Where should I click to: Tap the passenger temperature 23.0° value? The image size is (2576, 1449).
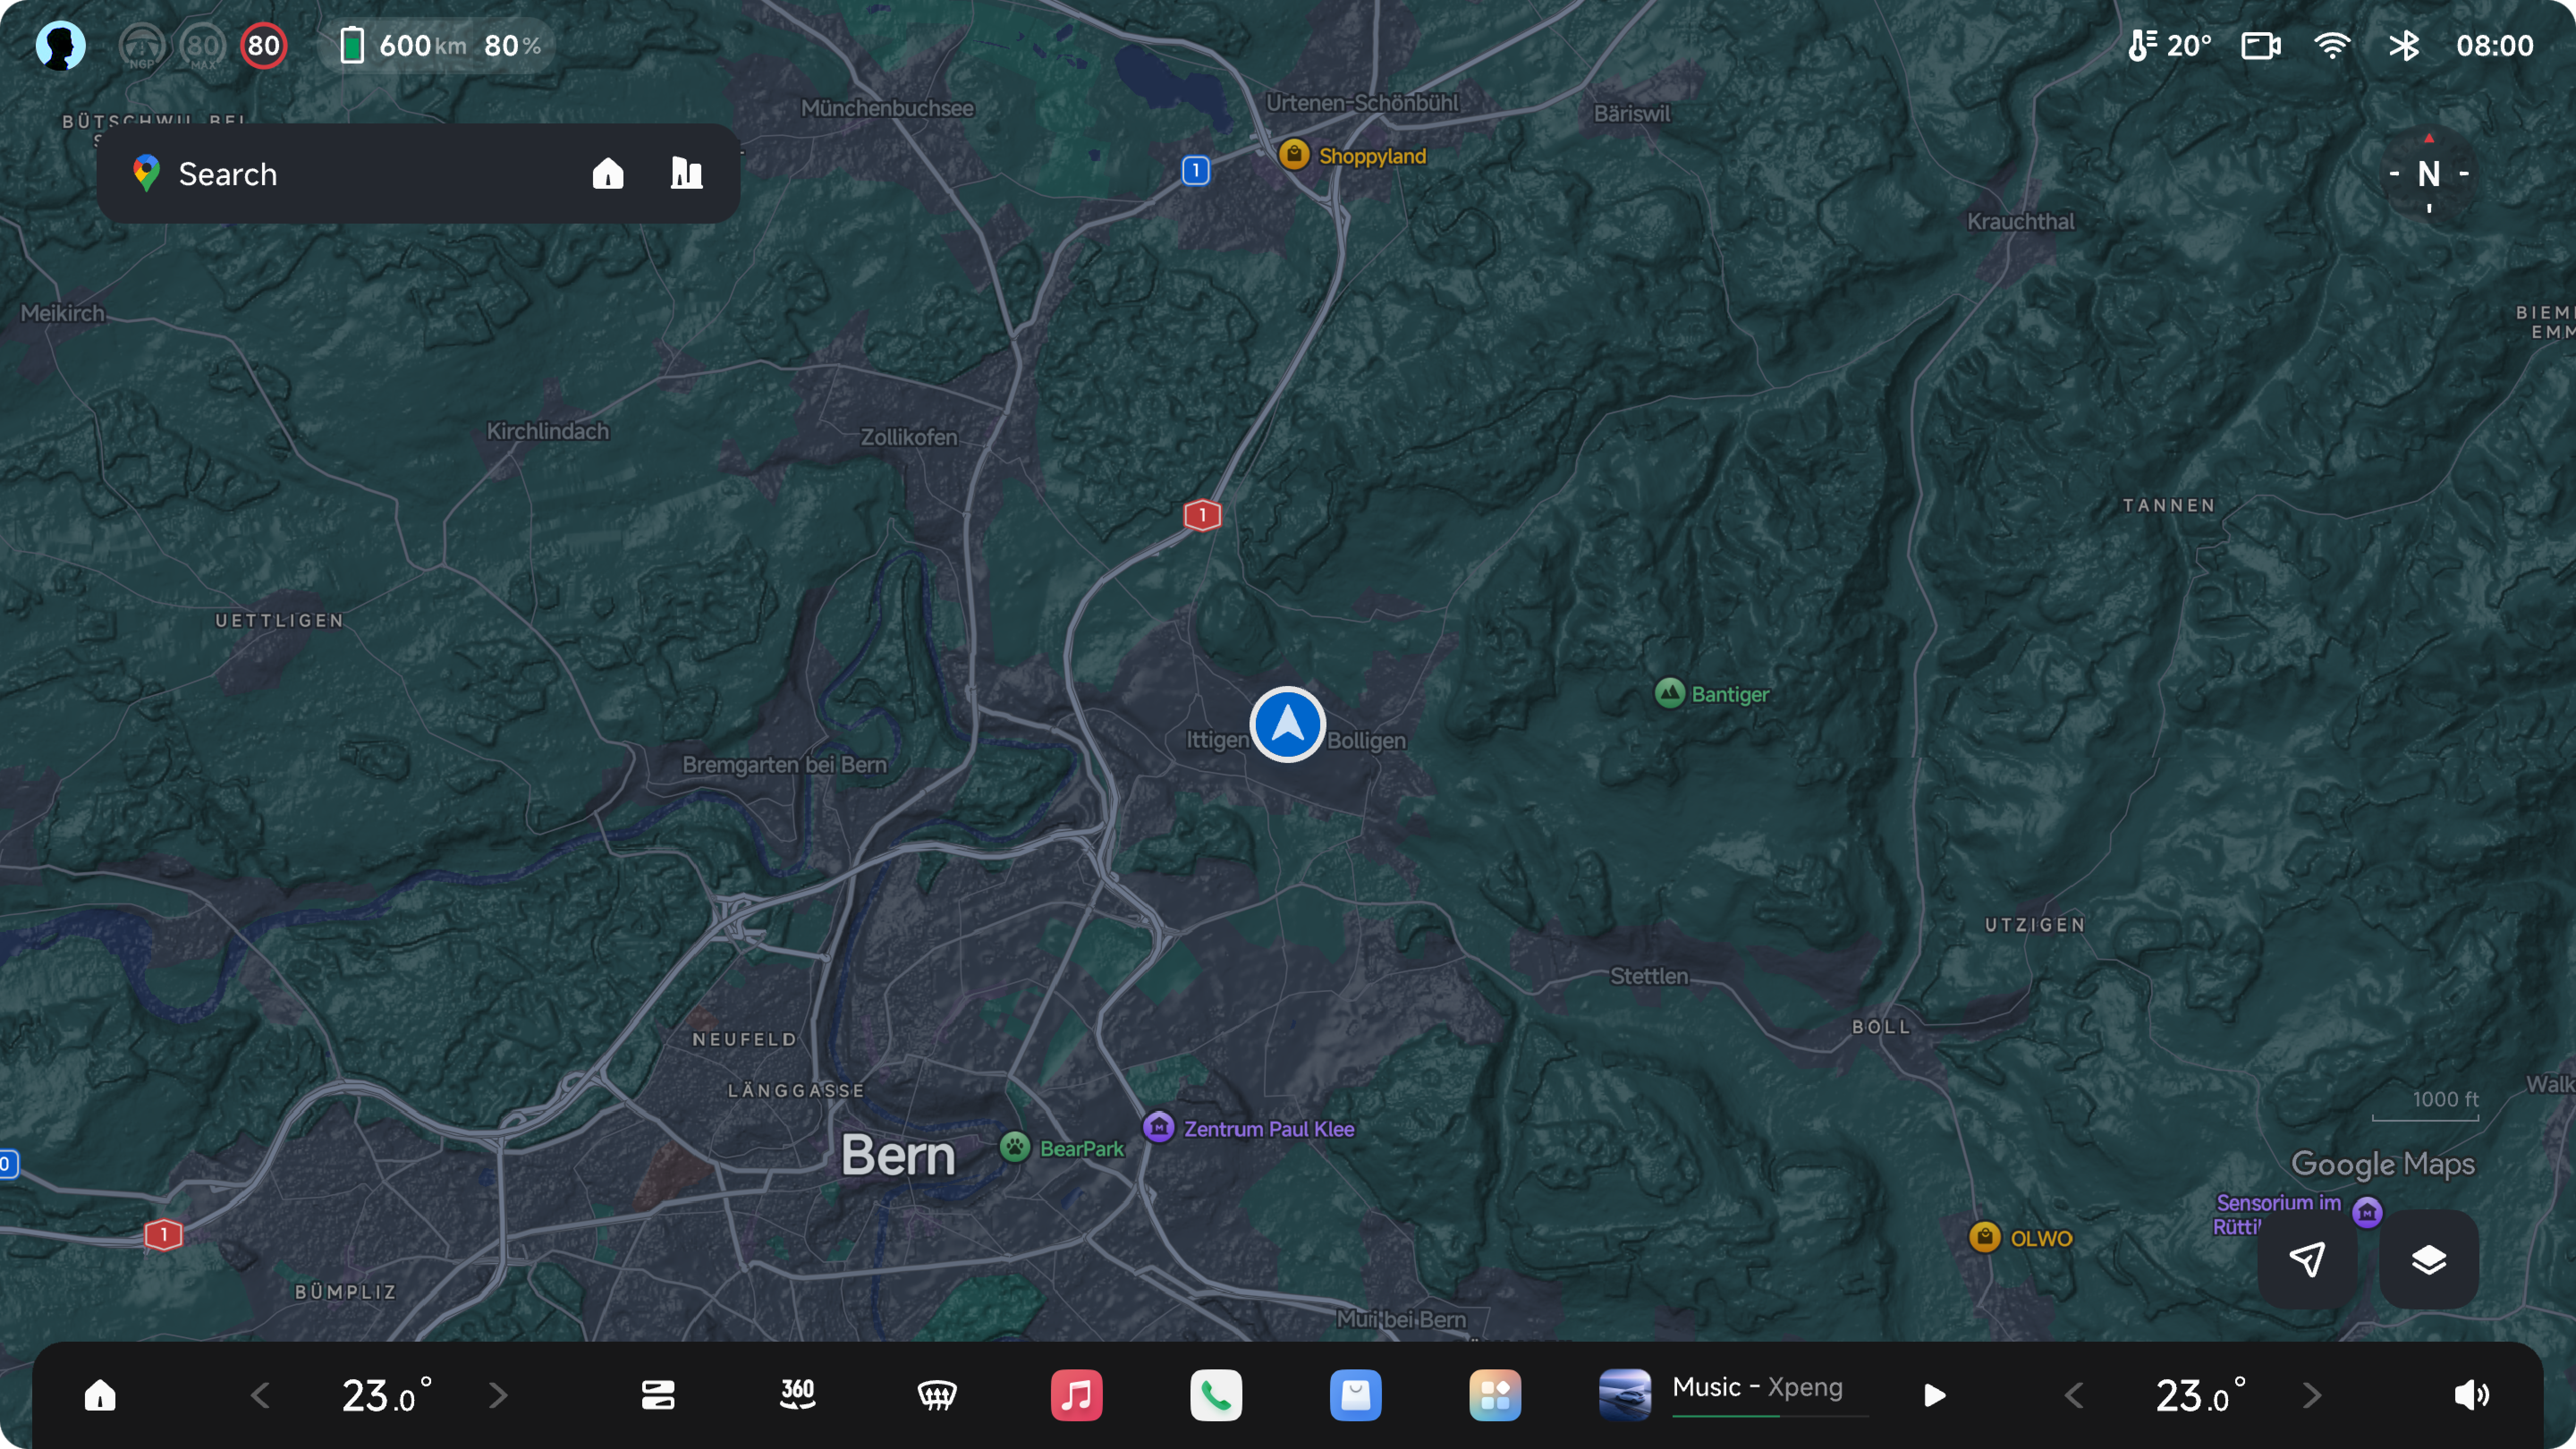(x=2201, y=1394)
